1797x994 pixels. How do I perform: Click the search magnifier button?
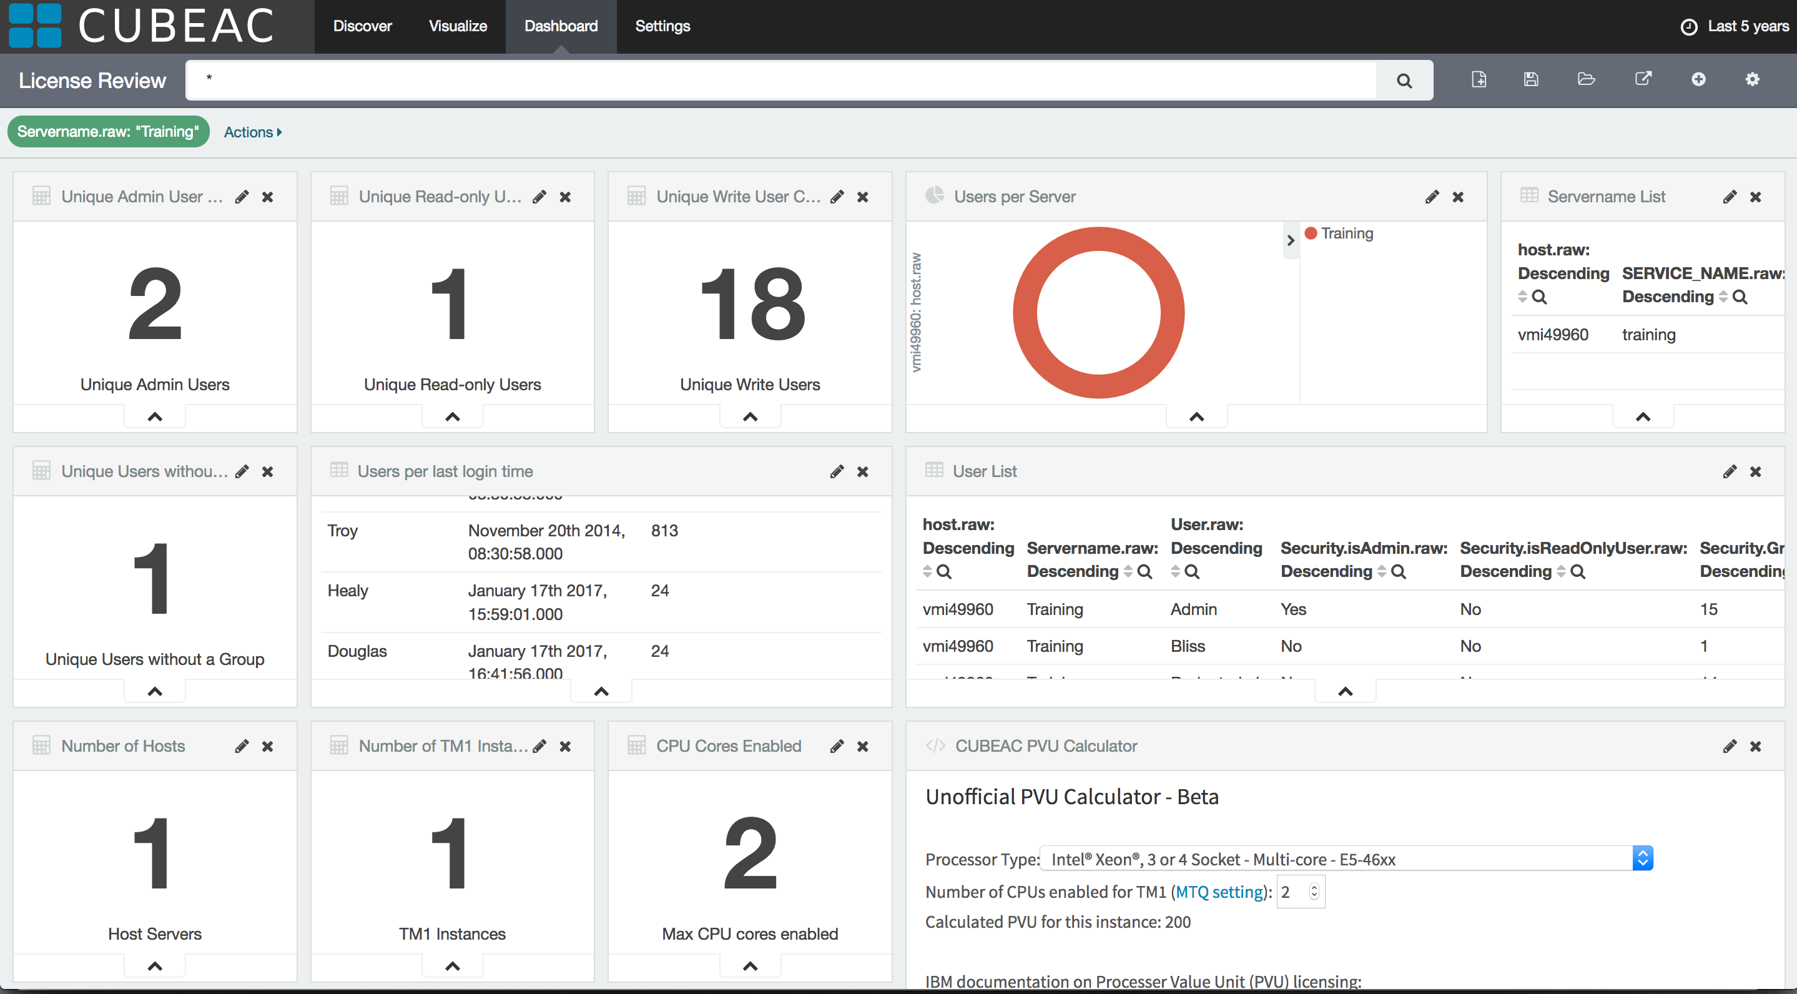1404,80
